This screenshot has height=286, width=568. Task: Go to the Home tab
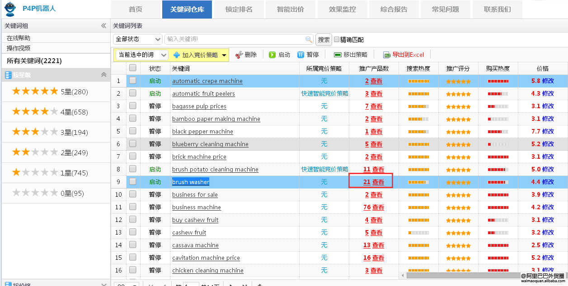pyautogui.click(x=135, y=9)
